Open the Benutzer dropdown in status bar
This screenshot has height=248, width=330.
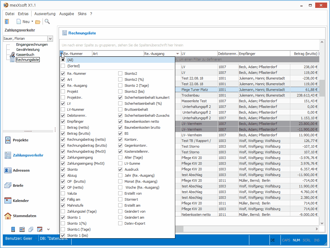tap(36, 239)
